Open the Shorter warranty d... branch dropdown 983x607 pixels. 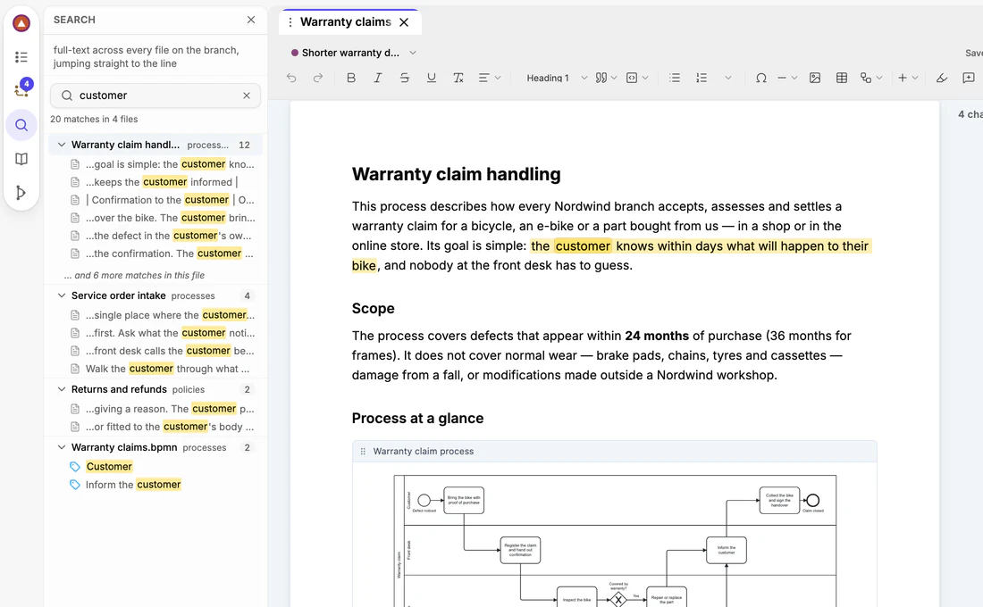(353, 53)
